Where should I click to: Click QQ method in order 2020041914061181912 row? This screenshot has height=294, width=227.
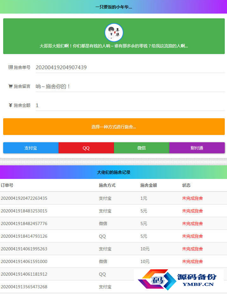click(102, 274)
